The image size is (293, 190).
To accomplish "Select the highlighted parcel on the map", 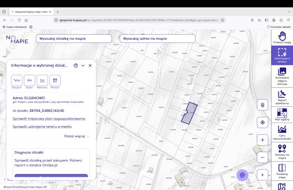I will pos(190,114).
